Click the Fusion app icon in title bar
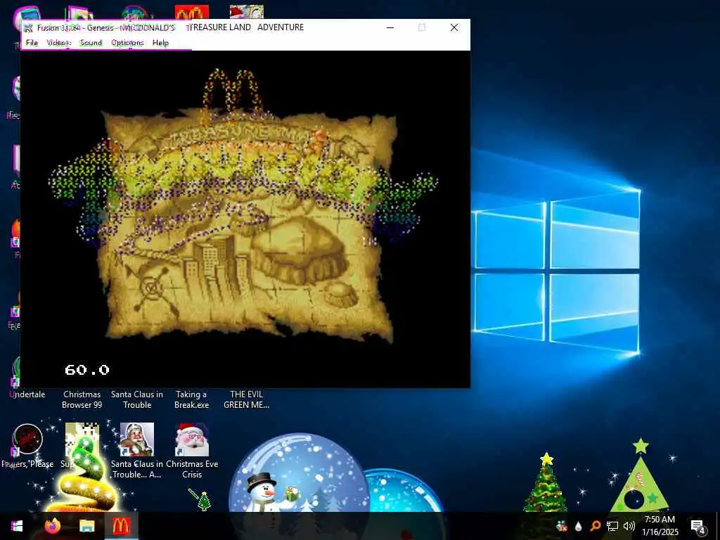 tap(28, 27)
